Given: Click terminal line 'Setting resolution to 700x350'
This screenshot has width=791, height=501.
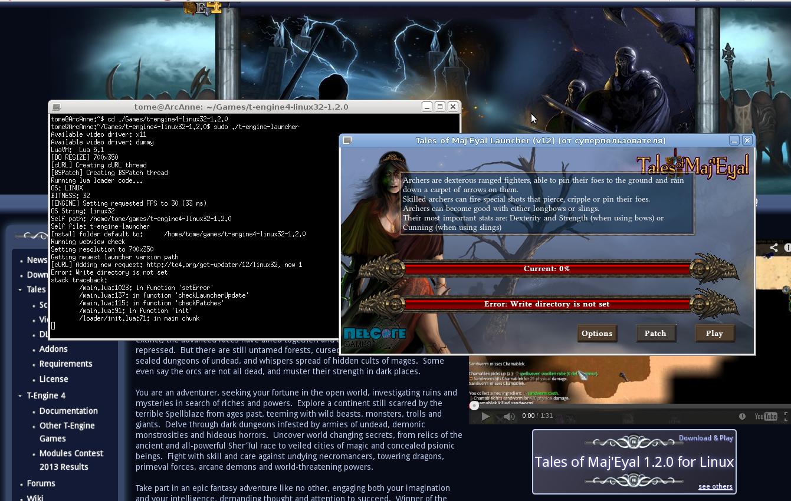Looking at the screenshot, I should click(x=102, y=249).
